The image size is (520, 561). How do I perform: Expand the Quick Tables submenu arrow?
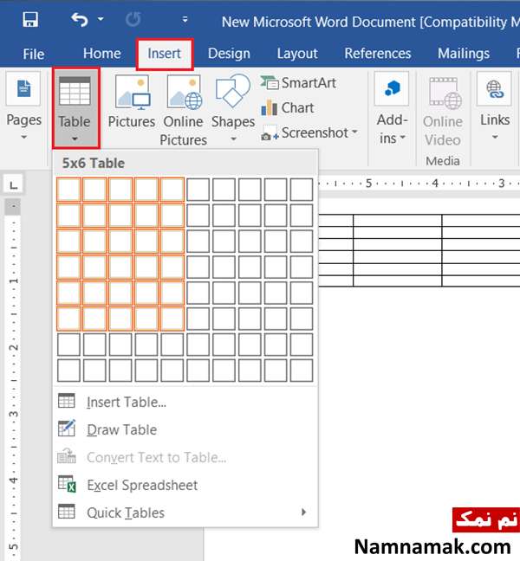[x=303, y=512]
